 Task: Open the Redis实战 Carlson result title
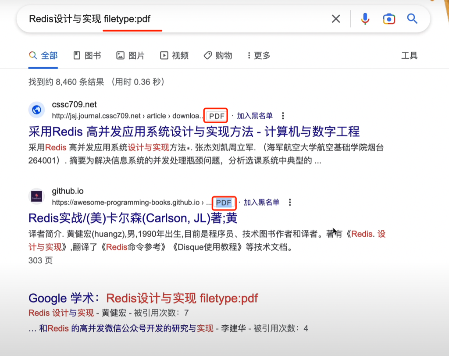coord(133,218)
